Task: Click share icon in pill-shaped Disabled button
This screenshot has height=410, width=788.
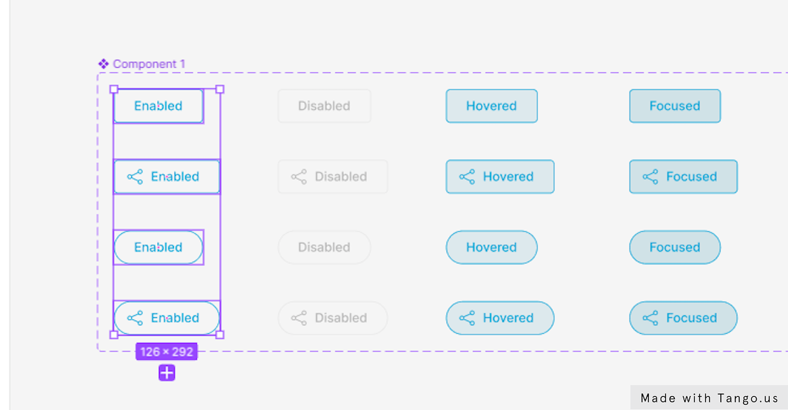Action: [299, 318]
